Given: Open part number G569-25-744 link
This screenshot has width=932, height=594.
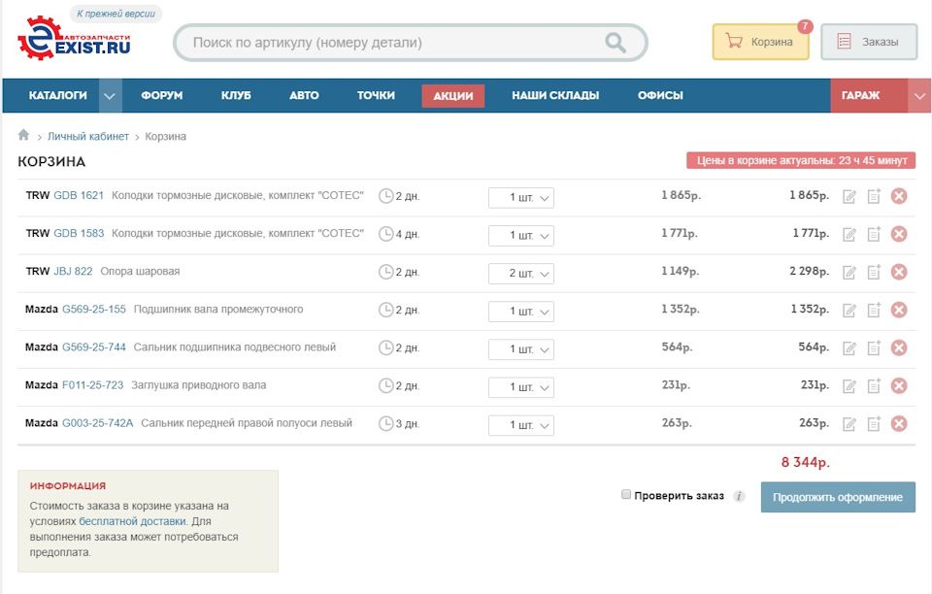Looking at the screenshot, I should pos(94,347).
